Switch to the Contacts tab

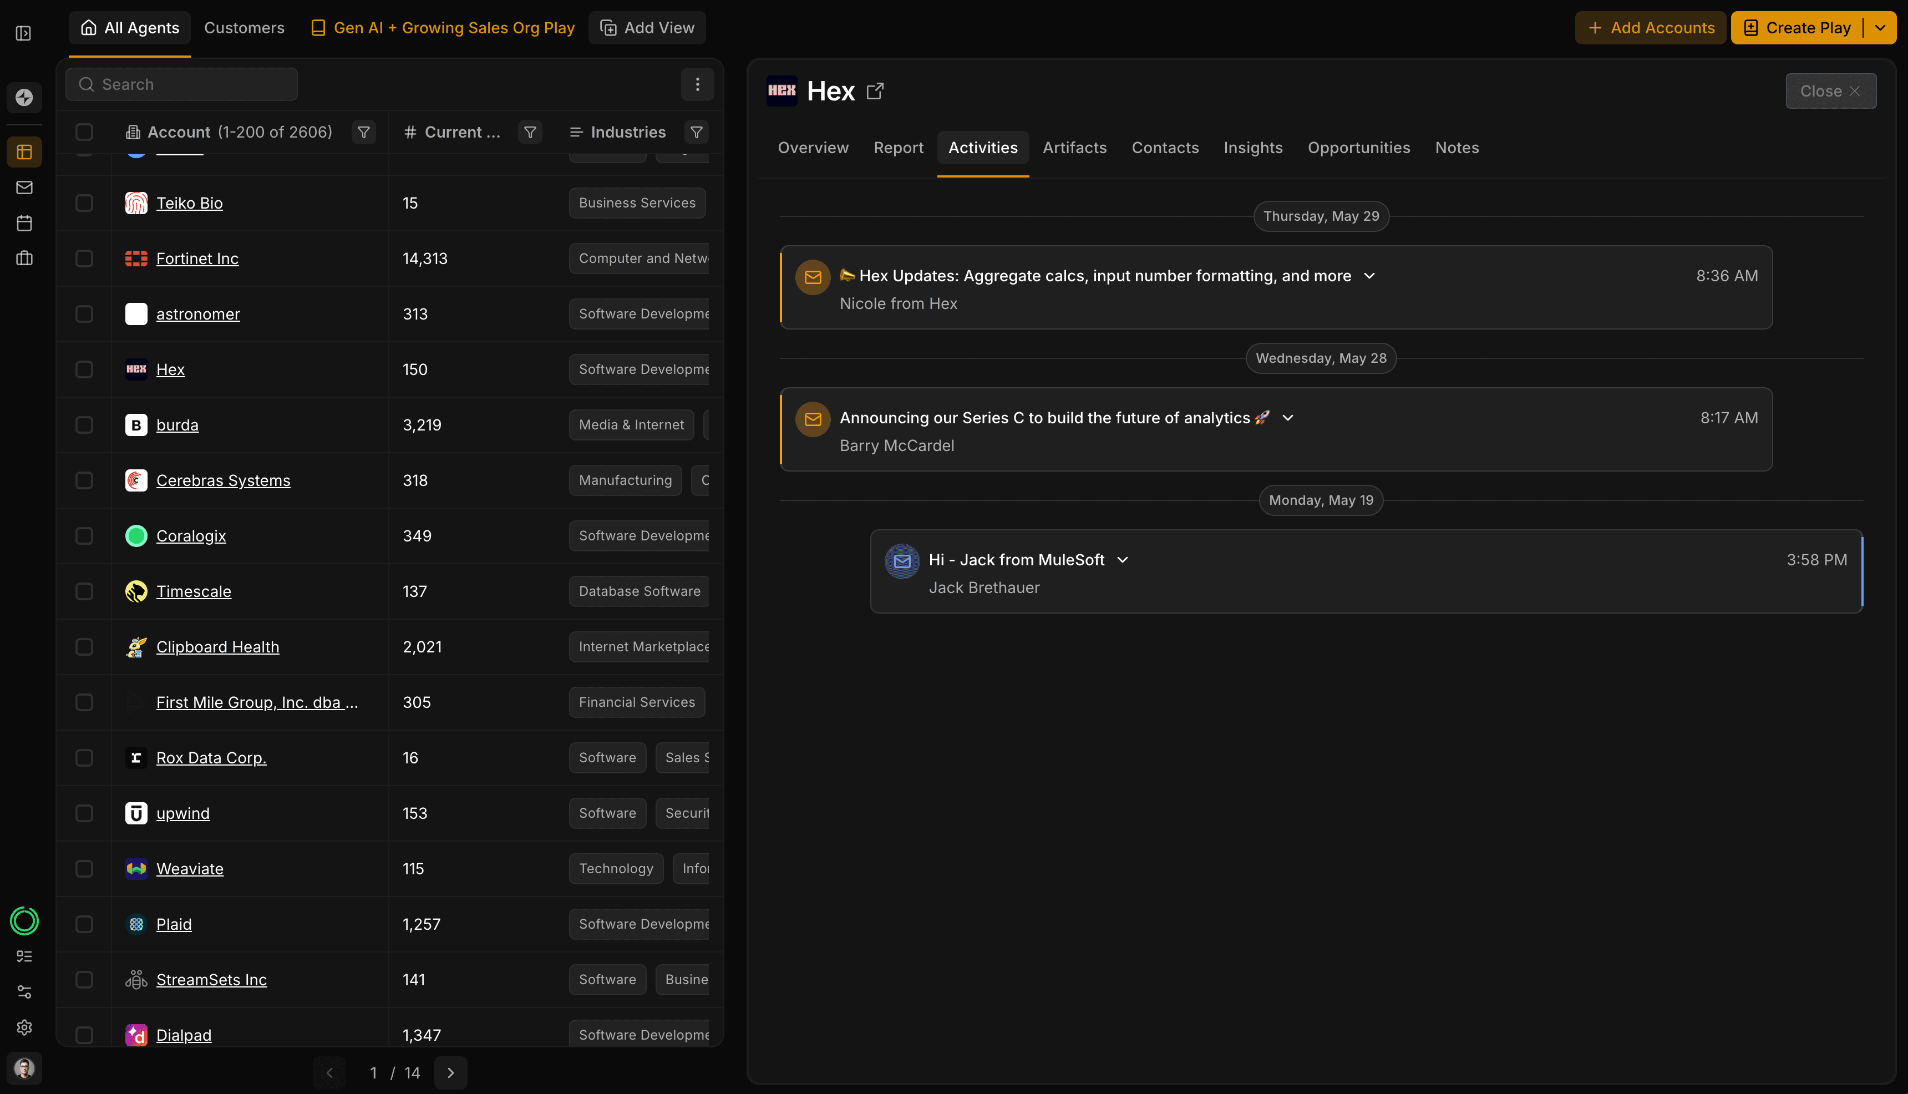click(1164, 148)
